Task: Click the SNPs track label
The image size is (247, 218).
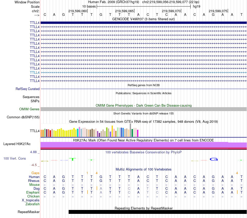Action: pyautogui.click(x=35, y=101)
